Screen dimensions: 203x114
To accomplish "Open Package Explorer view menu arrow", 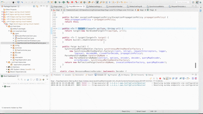I will [41, 6].
